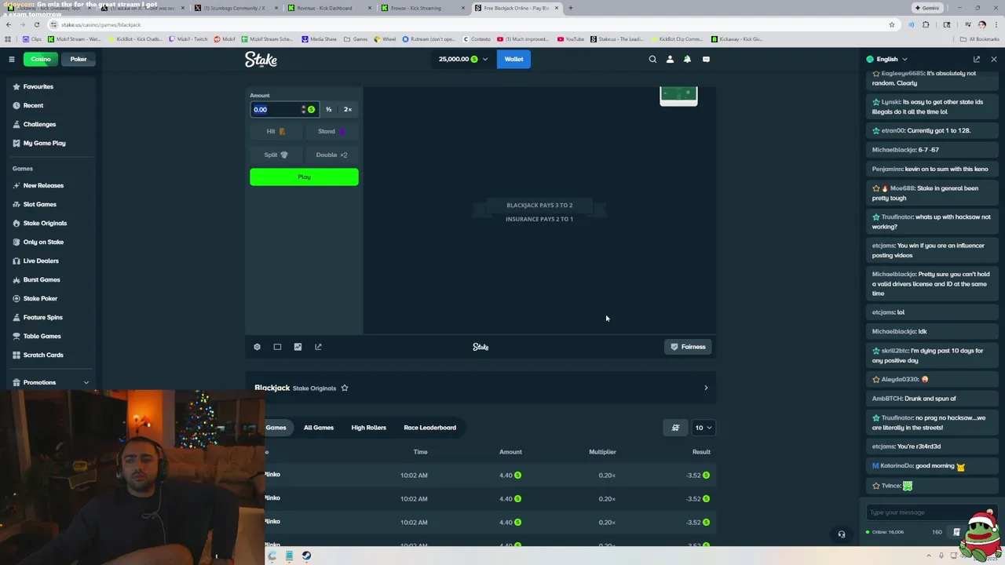Favourite Blackjack with the star icon

point(344,388)
